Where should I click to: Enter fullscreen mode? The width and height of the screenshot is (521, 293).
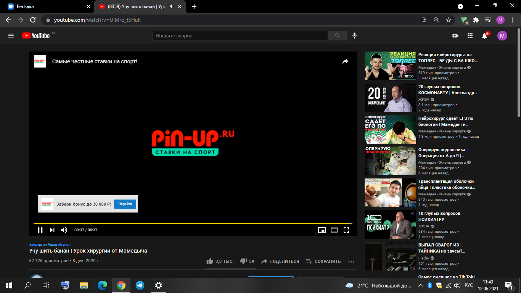coord(346,230)
